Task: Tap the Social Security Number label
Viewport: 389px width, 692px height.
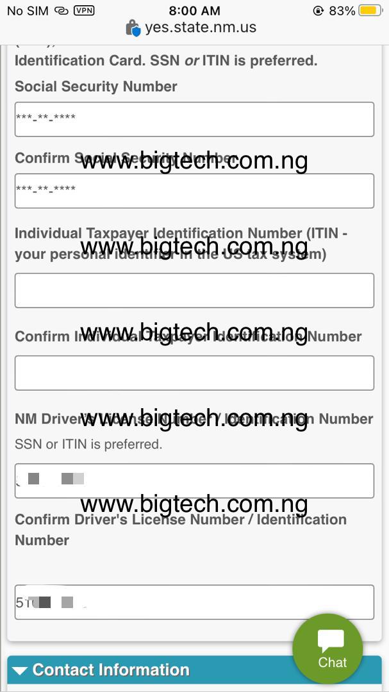Action: 96,86
